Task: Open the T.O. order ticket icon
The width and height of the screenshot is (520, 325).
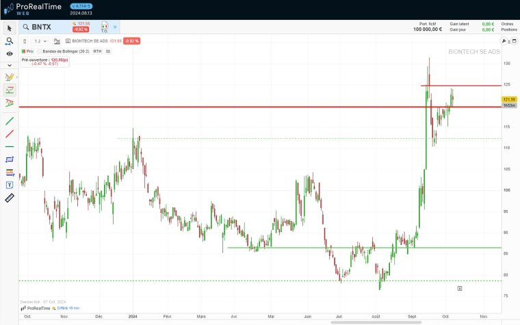Action: tap(105, 28)
